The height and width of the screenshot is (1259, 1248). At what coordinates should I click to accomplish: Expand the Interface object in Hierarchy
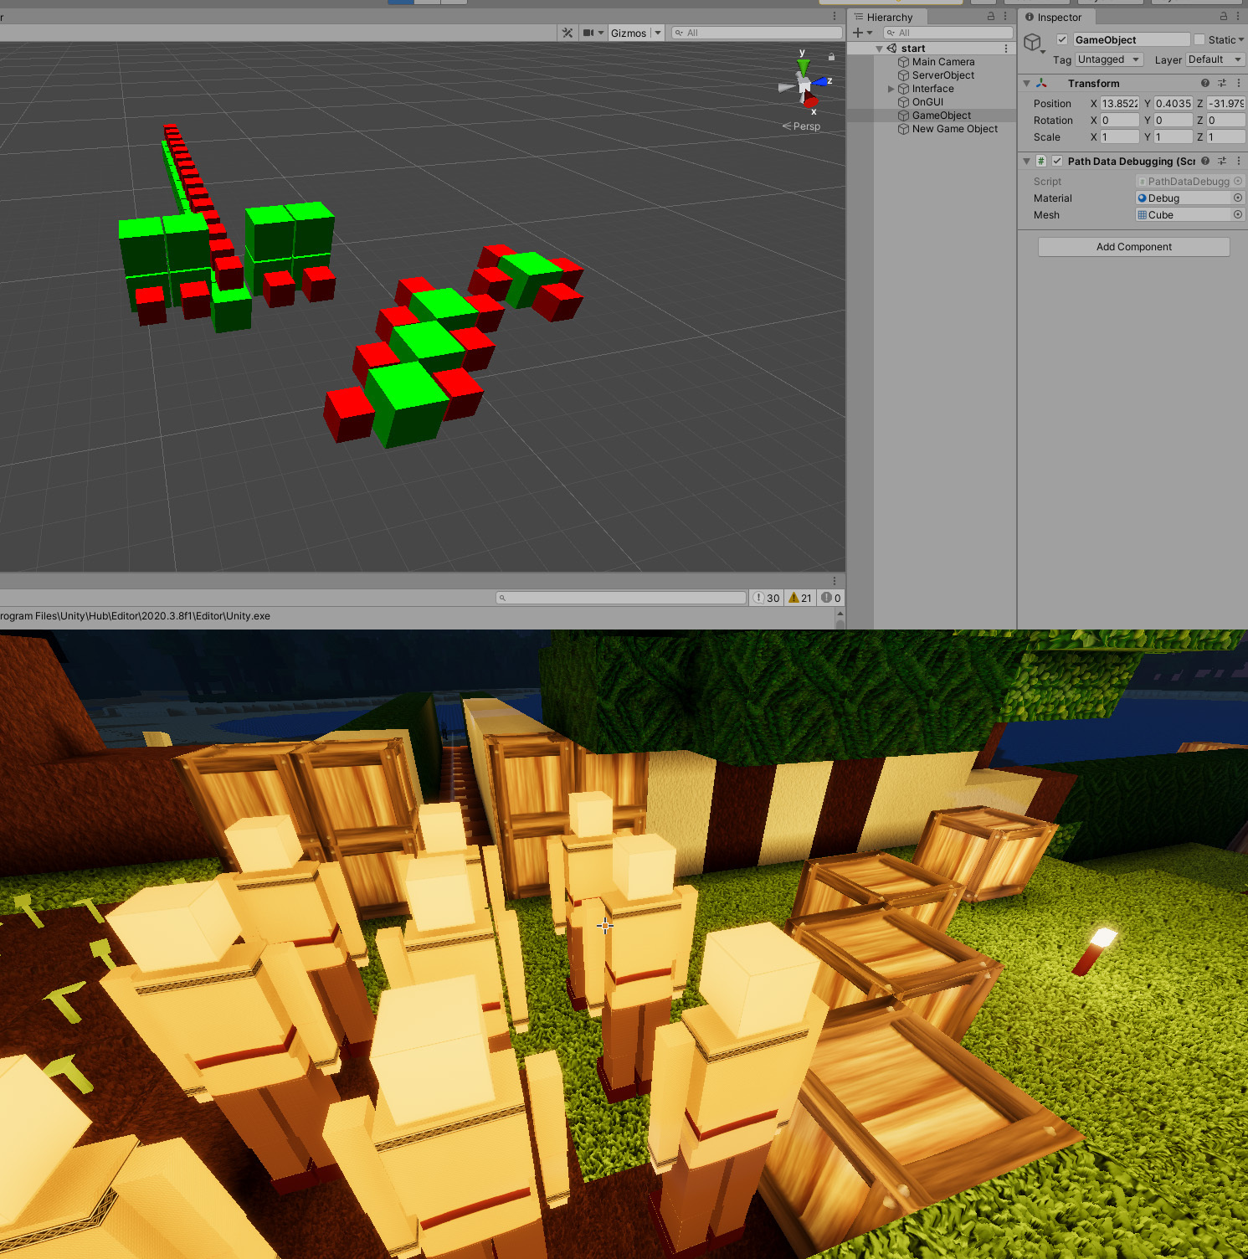891,89
